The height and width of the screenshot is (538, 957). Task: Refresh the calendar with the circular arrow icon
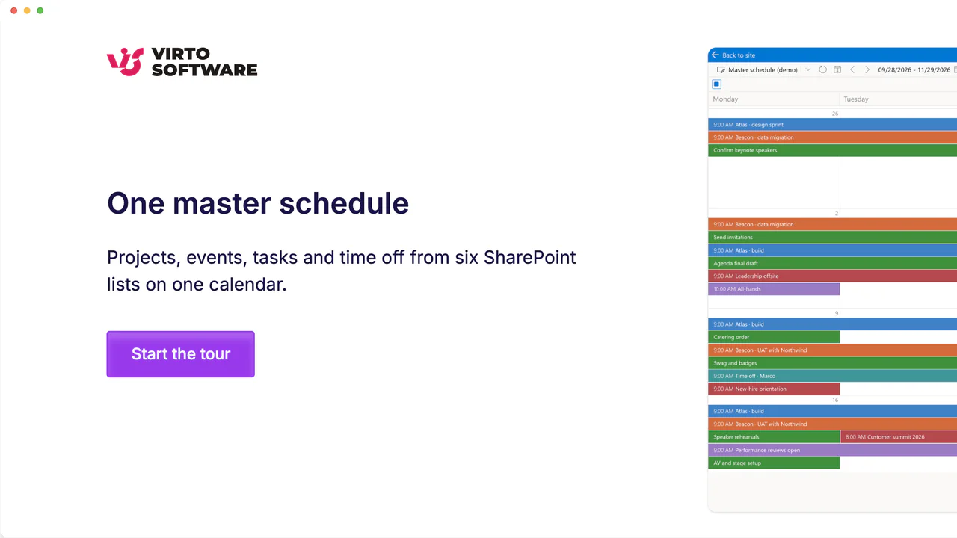(822, 69)
